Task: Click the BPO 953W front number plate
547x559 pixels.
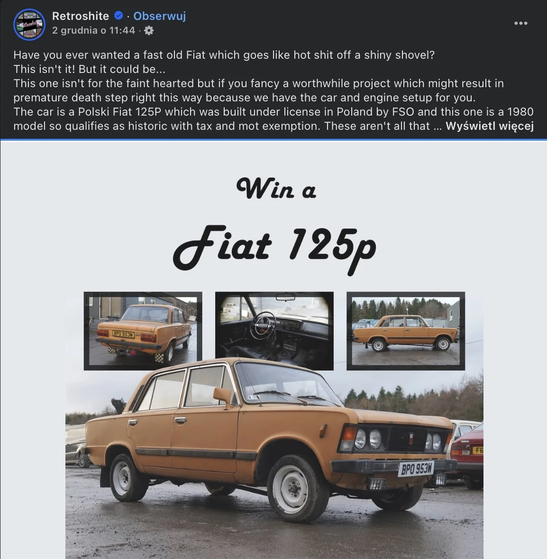Action: tap(416, 469)
